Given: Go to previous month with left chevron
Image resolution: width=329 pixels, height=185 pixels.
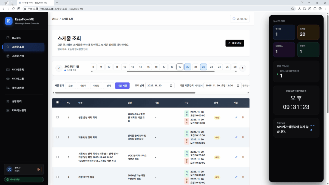Looking at the screenshot, I should tap(59, 68).
